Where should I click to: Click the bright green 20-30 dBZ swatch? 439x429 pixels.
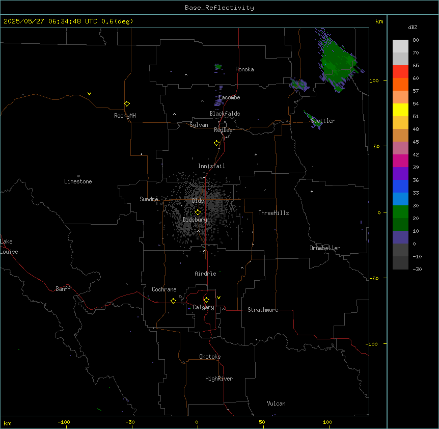point(400,212)
